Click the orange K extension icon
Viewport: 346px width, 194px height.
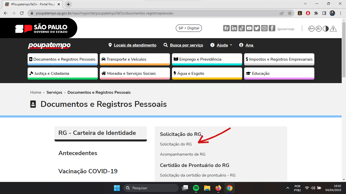coord(300,13)
